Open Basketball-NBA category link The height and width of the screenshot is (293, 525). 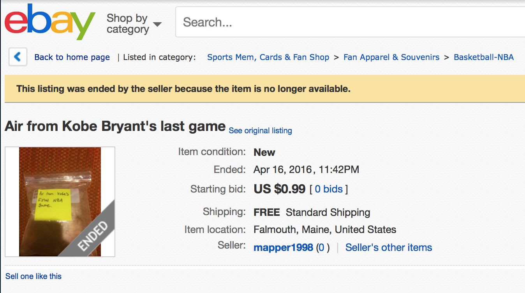[483, 57]
